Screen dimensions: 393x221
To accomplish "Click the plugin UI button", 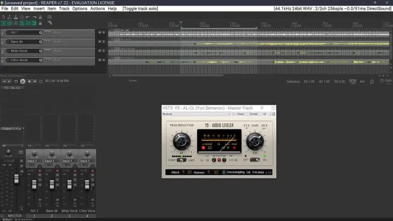I will (264, 114).
